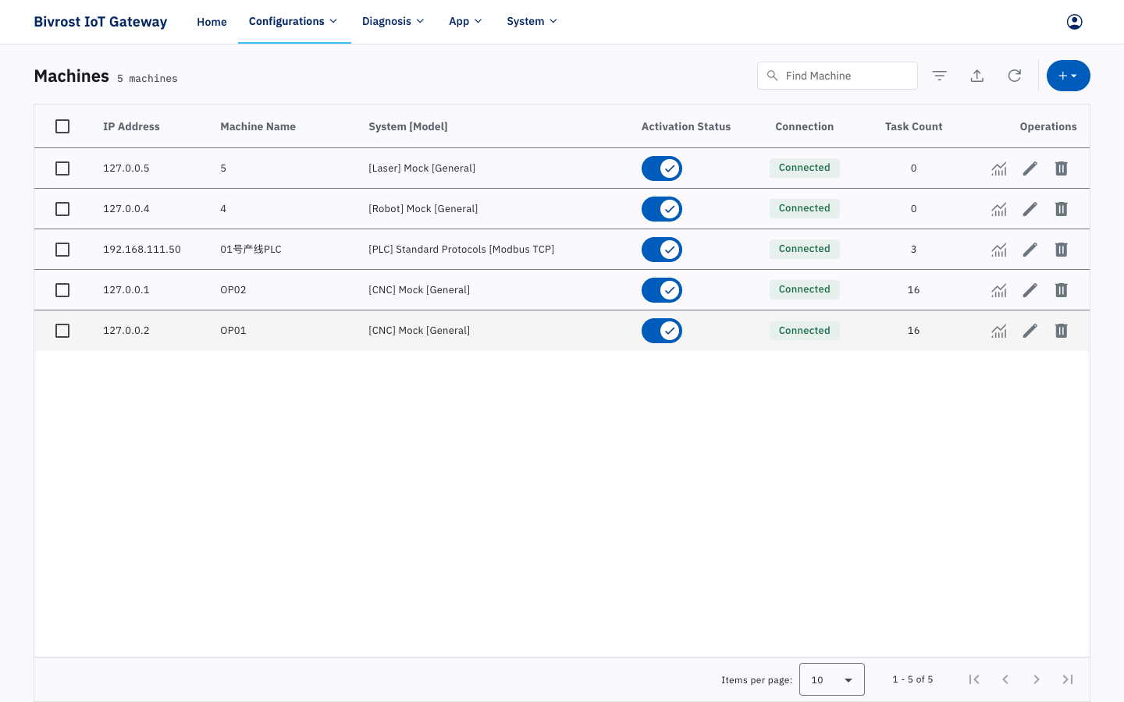
Task: Refresh the machines list
Action: tap(1015, 76)
